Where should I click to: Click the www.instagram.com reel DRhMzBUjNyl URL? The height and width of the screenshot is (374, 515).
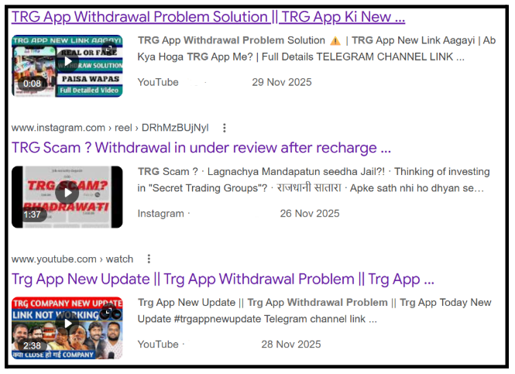(110, 128)
